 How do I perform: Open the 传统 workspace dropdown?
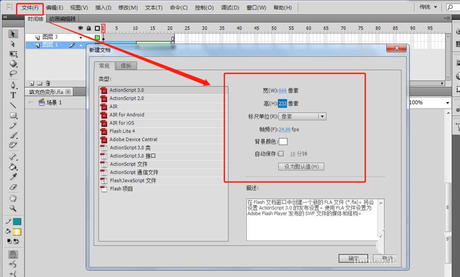point(428,7)
